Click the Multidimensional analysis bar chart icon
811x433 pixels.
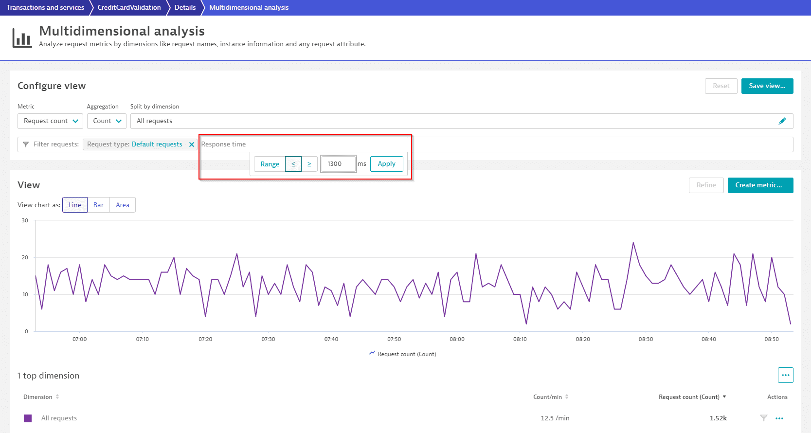(22, 37)
